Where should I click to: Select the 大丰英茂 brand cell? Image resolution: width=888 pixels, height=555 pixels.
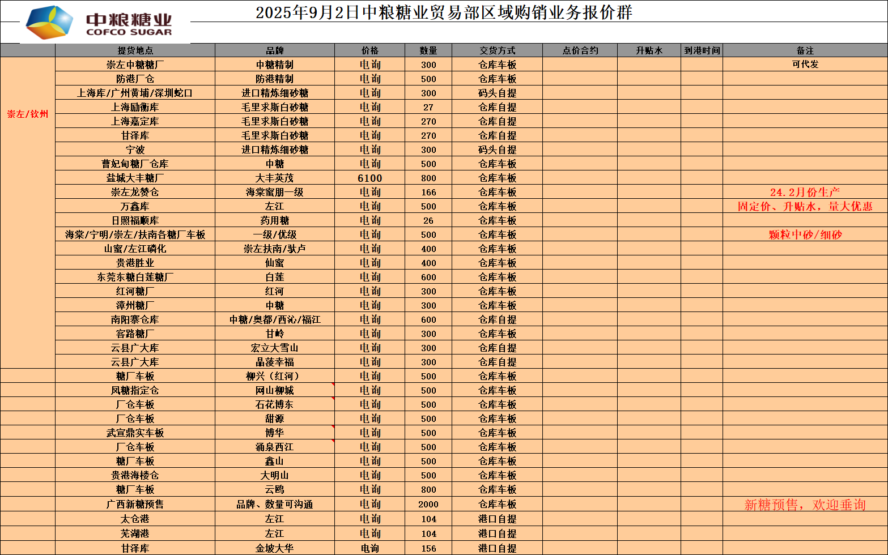click(275, 178)
